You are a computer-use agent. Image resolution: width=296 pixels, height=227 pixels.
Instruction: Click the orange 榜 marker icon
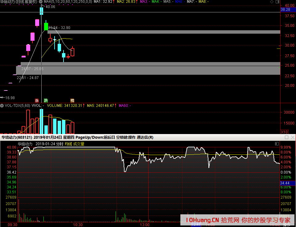tap(72, 100)
